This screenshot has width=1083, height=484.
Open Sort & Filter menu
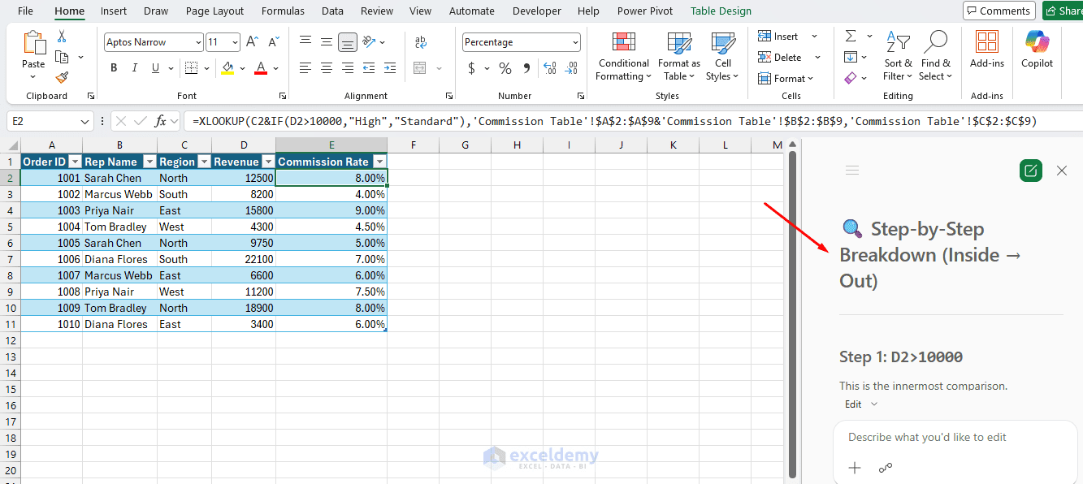[x=898, y=56]
